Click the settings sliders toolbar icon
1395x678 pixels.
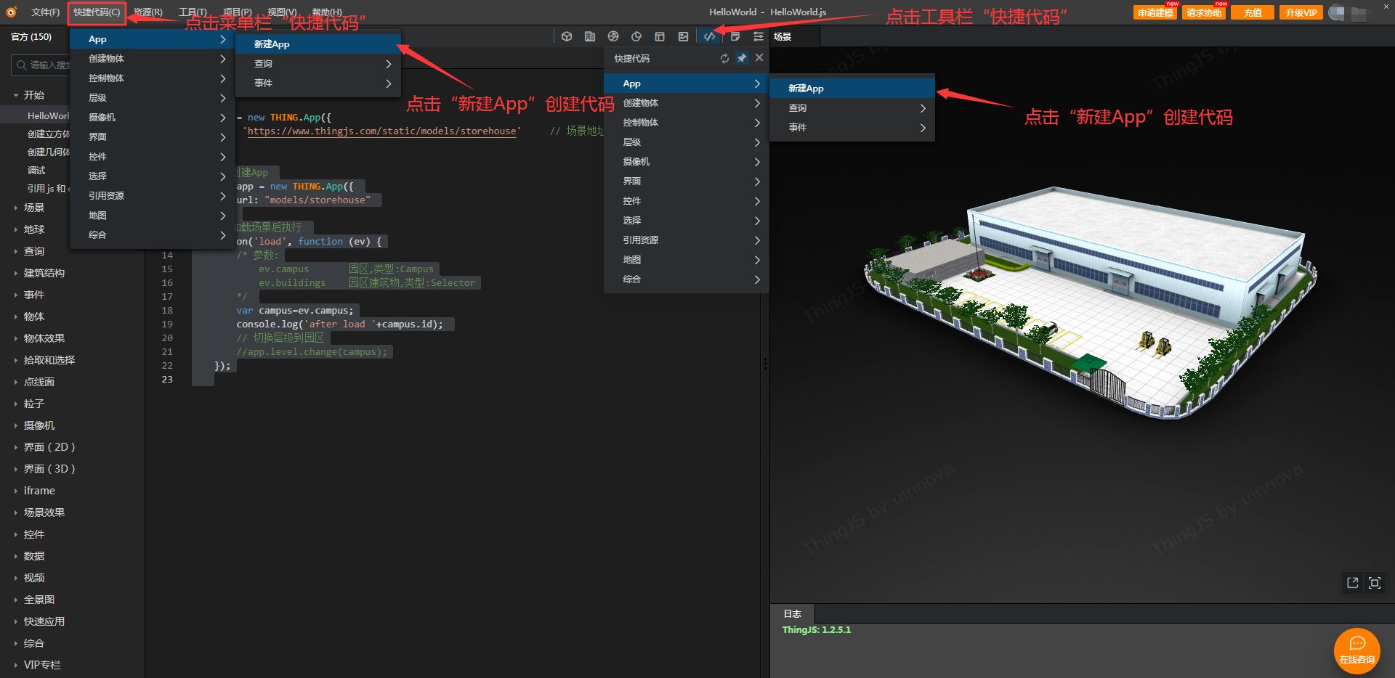[x=757, y=36]
